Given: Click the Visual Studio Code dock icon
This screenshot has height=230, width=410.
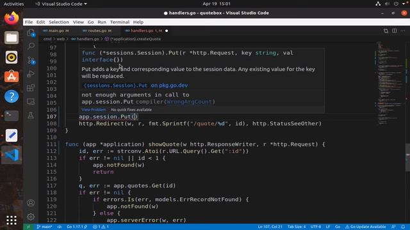Looking at the screenshot, I should point(12,155).
